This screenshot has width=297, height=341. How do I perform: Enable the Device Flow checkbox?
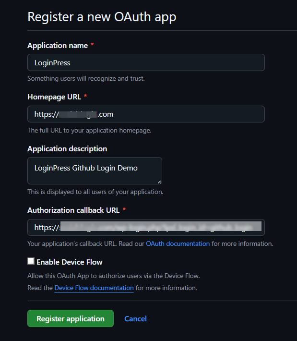(x=31, y=261)
